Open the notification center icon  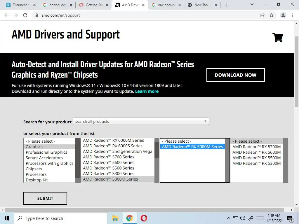[x=290, y=218]
